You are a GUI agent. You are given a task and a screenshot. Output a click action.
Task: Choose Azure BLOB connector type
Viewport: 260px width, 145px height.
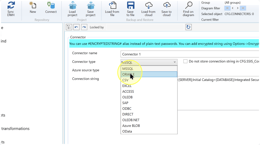coord(149,126)
